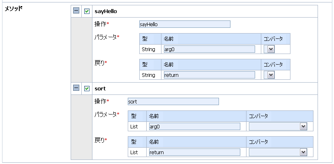334x164 pixels.
Task: Click the sayHello method title
Action: [103, 11]
